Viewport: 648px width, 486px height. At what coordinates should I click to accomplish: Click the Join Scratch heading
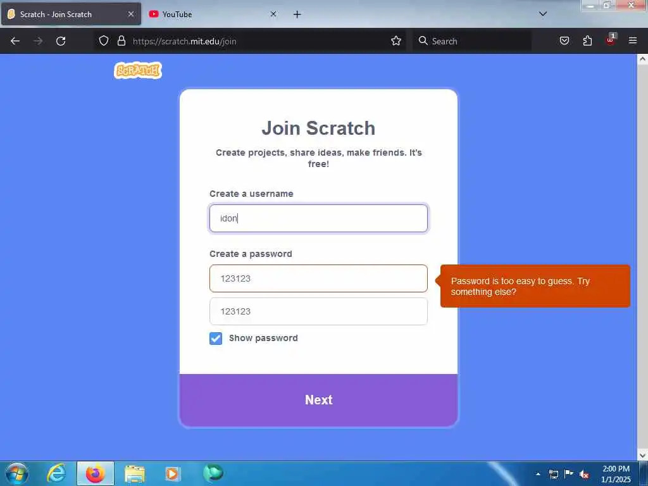click(318, 128)
